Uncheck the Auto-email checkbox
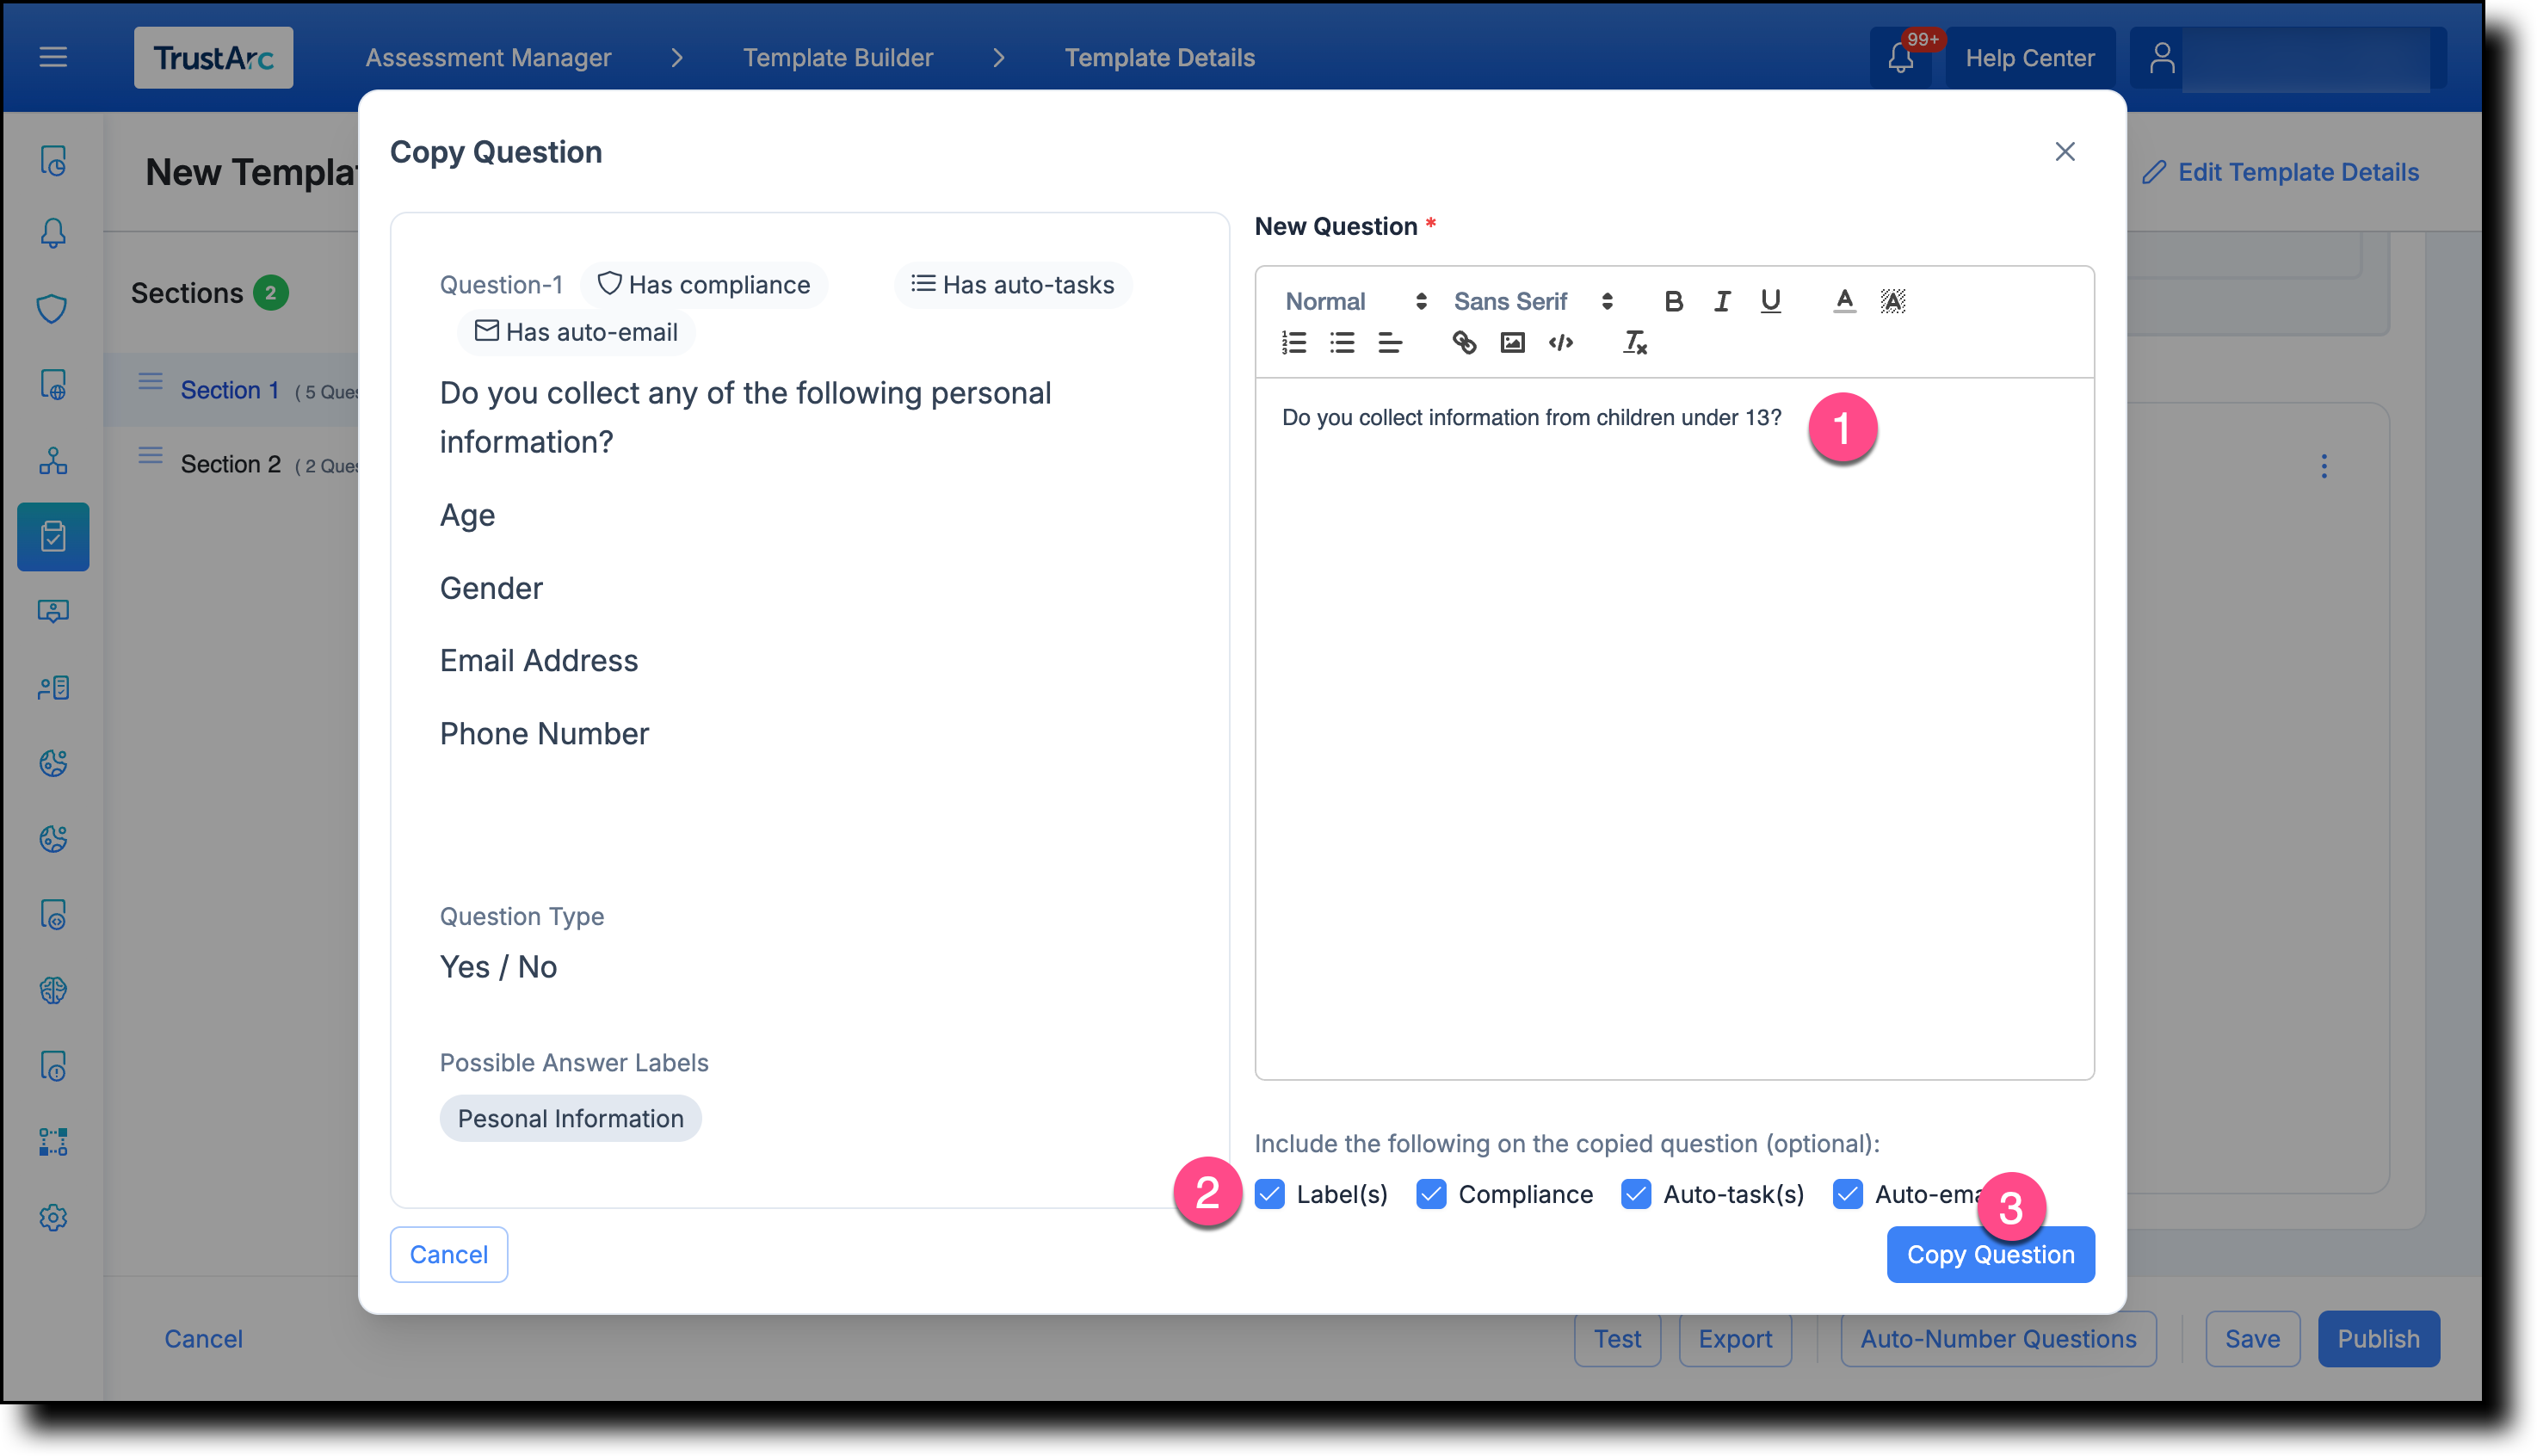Image resolution: width=2537 pixels, height=1456 pixels. point(1847,1194)
